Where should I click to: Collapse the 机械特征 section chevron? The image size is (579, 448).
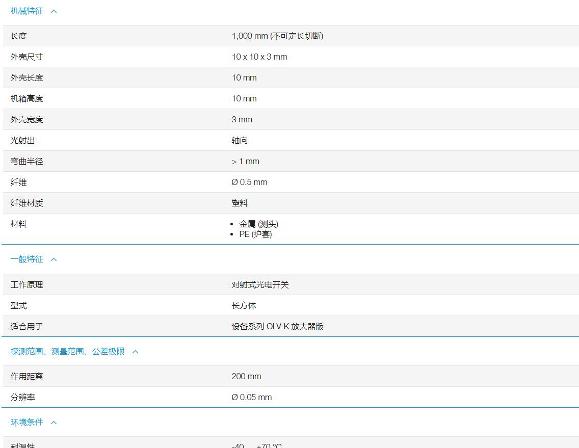[x=54, y=11]
